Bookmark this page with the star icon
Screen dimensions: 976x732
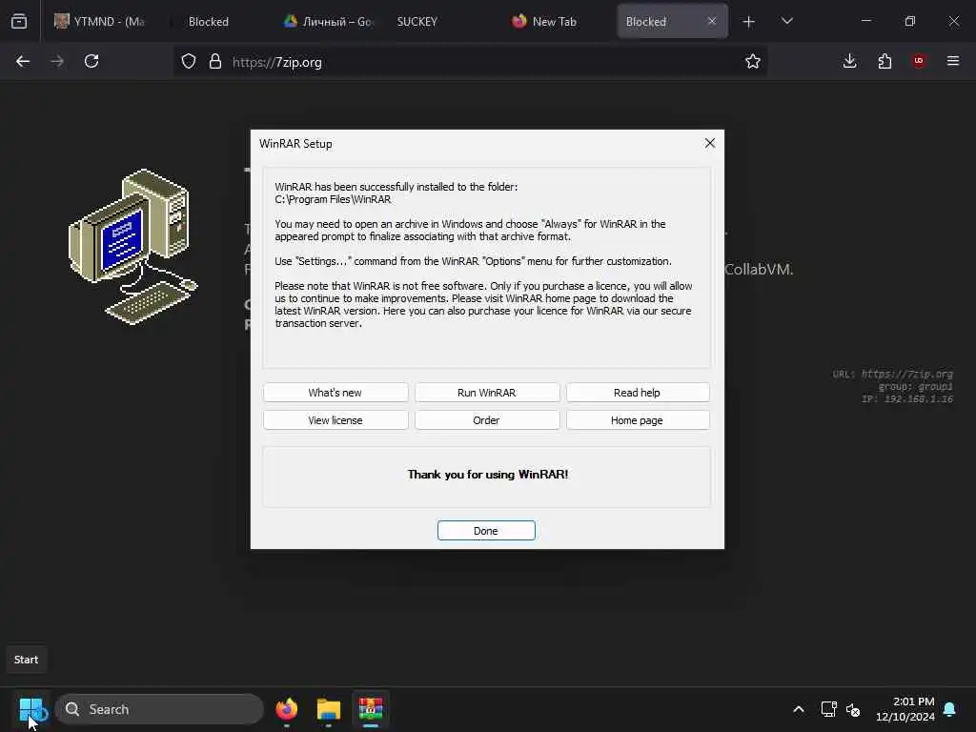click(753, 61)
